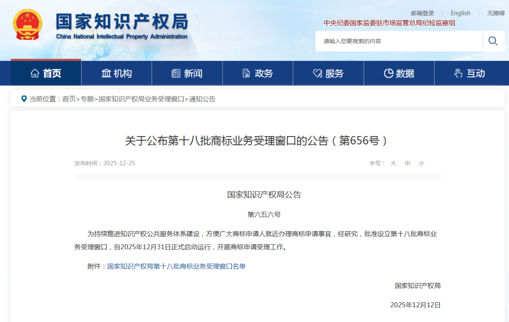The width and height of the screenshot is (509, 322).
Task: Click the national emblem logo
Action: coord(27,24)
